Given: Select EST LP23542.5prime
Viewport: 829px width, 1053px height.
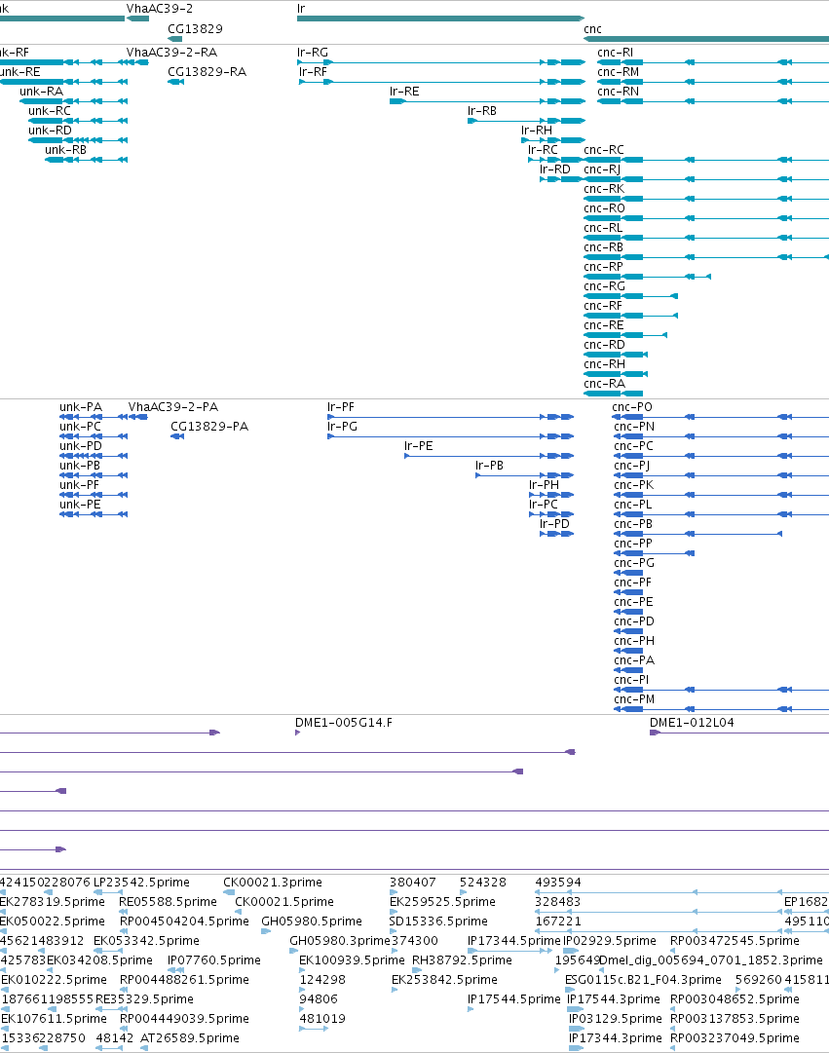Looking at the screenshot, I should 142,883.
